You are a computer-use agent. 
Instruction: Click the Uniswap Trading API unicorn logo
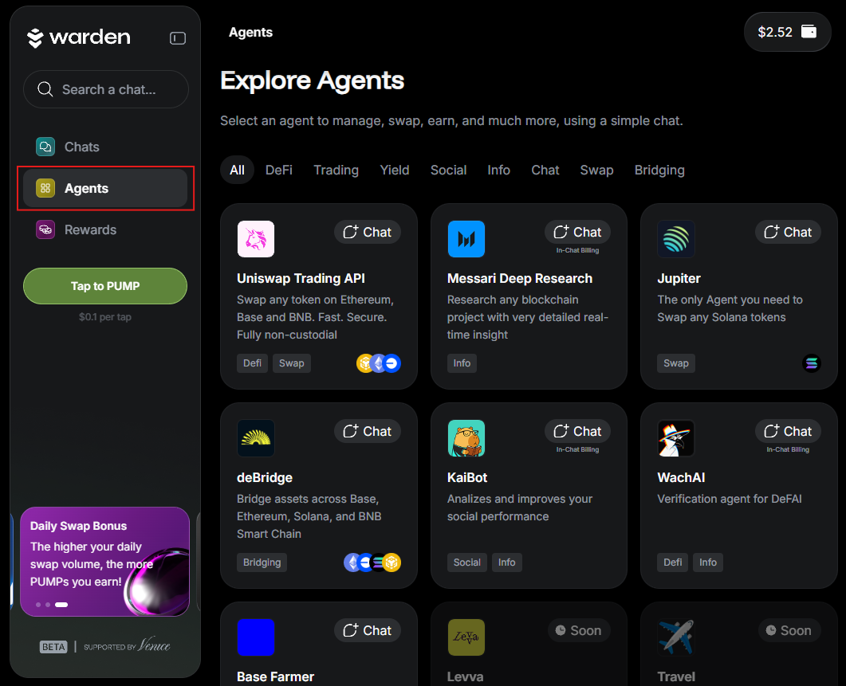coord(255,239)
